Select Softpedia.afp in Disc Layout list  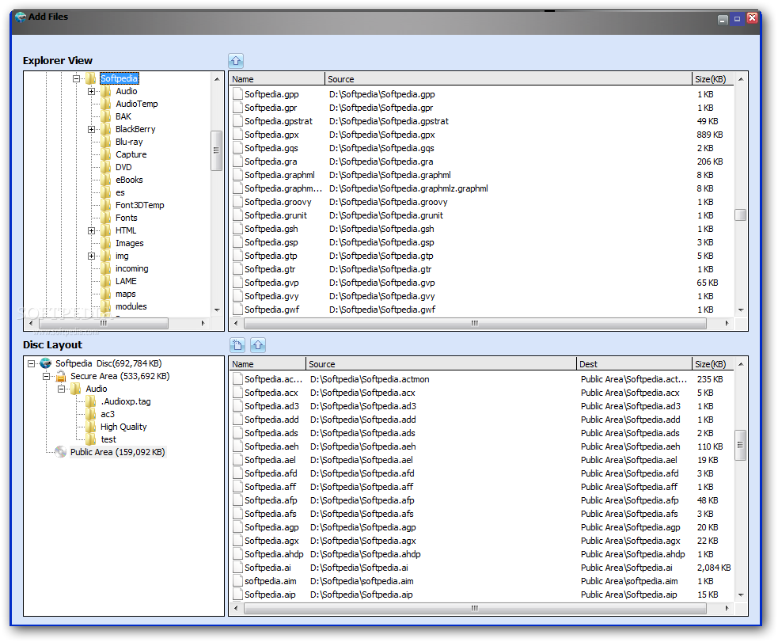271,500
